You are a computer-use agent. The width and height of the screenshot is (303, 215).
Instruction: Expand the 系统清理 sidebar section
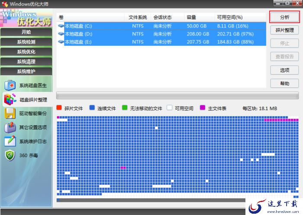coord(26,62)
